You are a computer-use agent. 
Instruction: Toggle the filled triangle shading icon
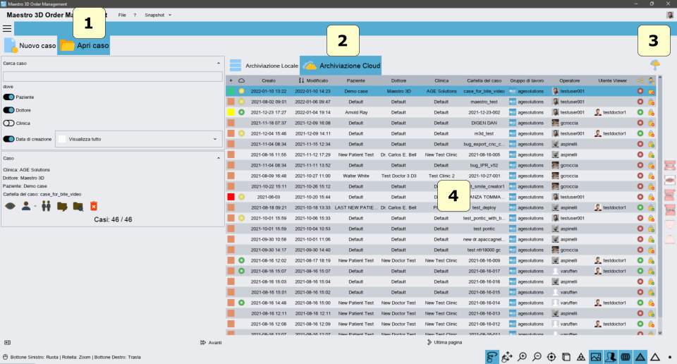tap(640, 357)
